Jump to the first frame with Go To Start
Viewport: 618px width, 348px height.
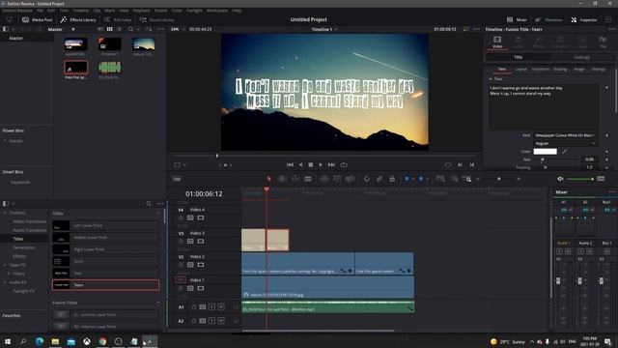tap(290, 164)
